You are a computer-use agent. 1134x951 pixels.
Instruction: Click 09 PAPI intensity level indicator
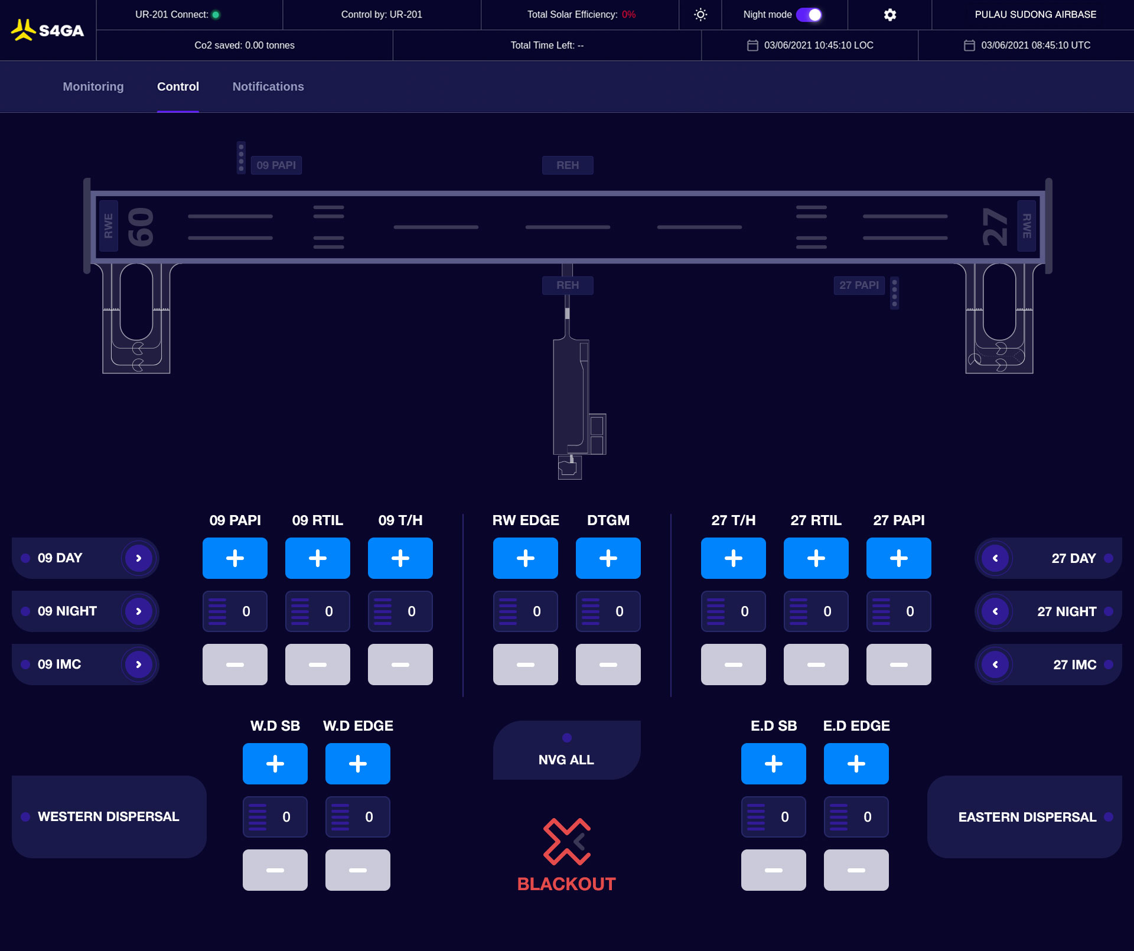coord(235,611)
